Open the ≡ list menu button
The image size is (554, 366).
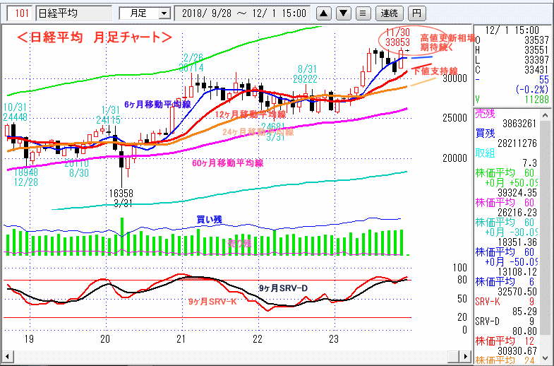362,13
